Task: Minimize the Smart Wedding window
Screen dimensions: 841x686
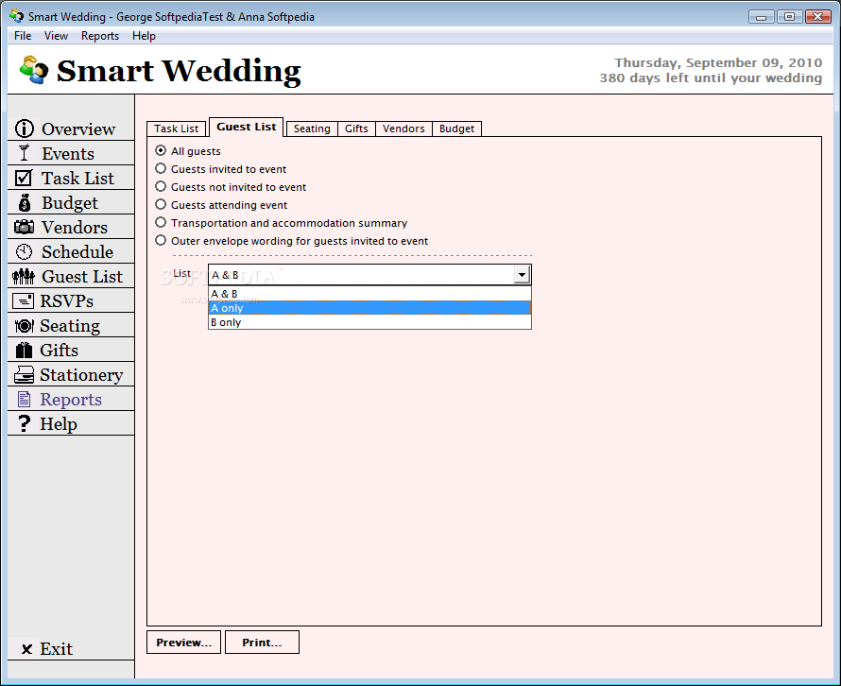Action: pyautogui.click(x=761, y=17)
